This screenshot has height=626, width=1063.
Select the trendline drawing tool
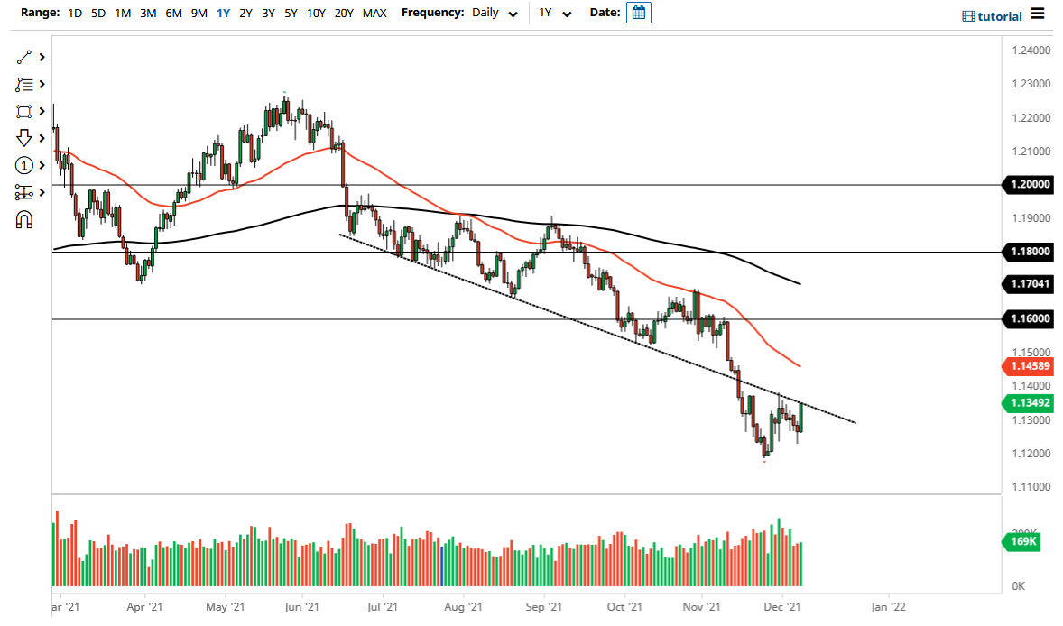[24, 57]
